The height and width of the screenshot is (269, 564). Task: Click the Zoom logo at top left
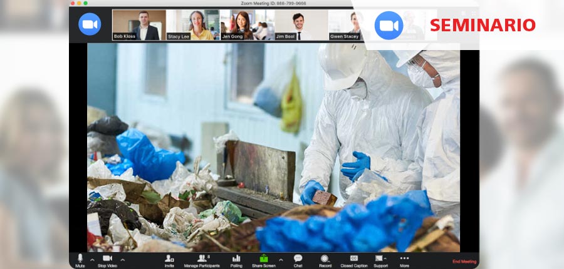pyautogui.click(x=90, y=24)
